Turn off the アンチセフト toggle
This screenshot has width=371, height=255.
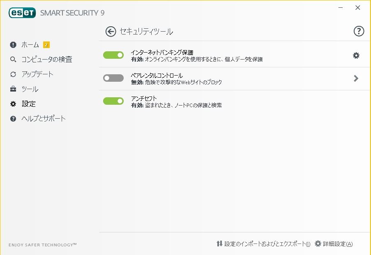pos(113,101)
